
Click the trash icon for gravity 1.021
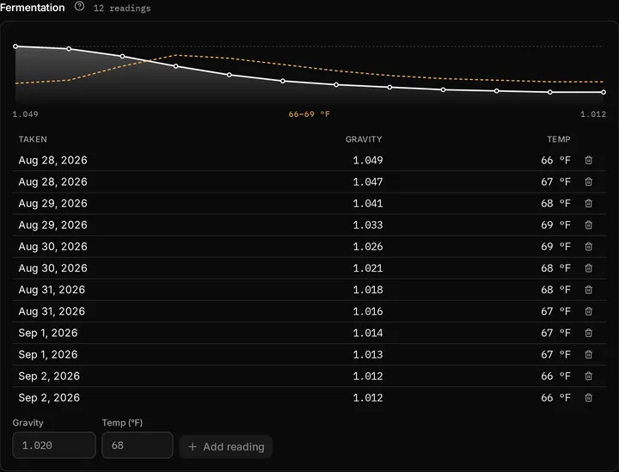tap(588, 268)
